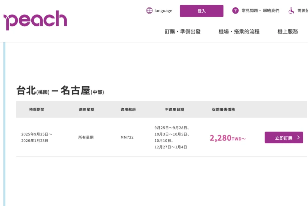Open the language selector text

click(x=163, y=11)
